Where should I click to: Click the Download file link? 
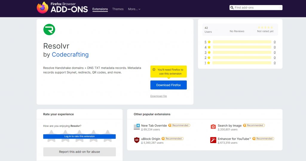[x=158, y=96]
